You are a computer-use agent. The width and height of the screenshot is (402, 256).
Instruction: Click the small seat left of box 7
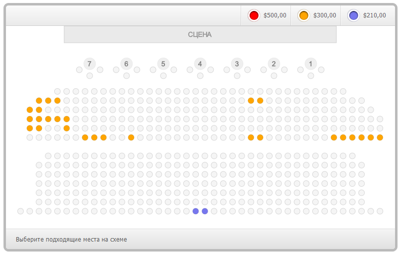(79, 70)
